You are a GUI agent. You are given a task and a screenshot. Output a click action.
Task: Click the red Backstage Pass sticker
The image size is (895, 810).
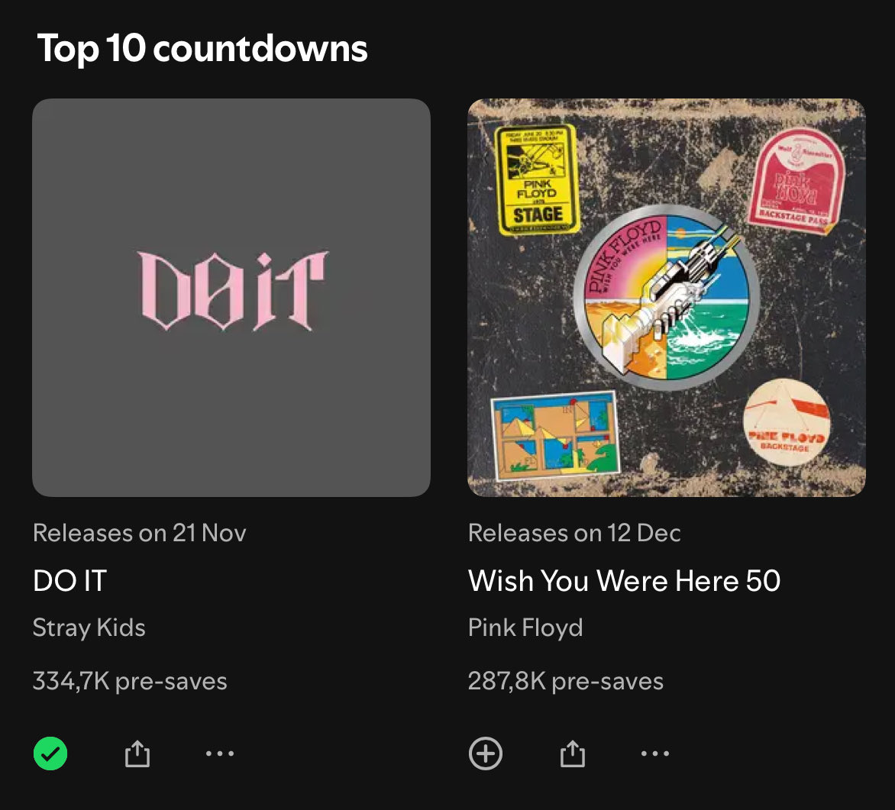(796, 181)
